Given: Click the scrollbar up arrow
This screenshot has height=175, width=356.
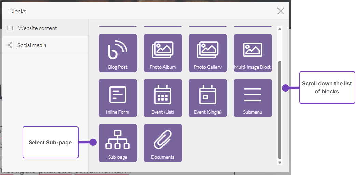Looking at the screenshot, I should 280,29.
